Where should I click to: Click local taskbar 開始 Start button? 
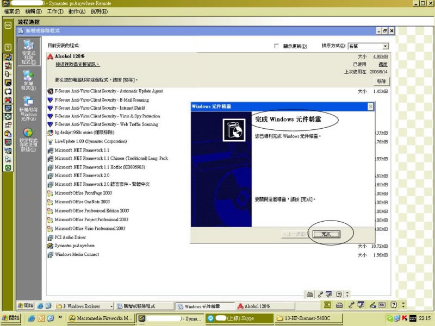[x=11, y=318]
